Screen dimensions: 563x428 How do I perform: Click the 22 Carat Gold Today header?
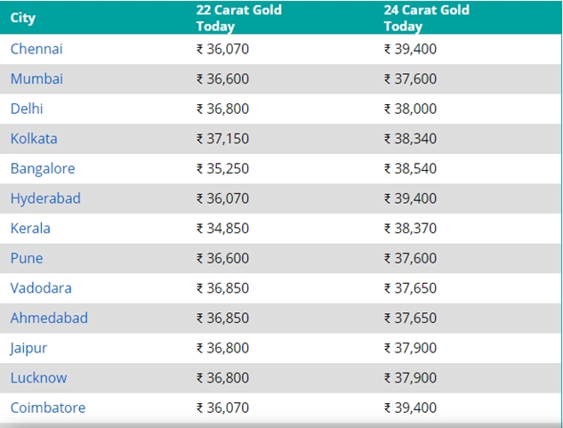(x=239, y=18)
